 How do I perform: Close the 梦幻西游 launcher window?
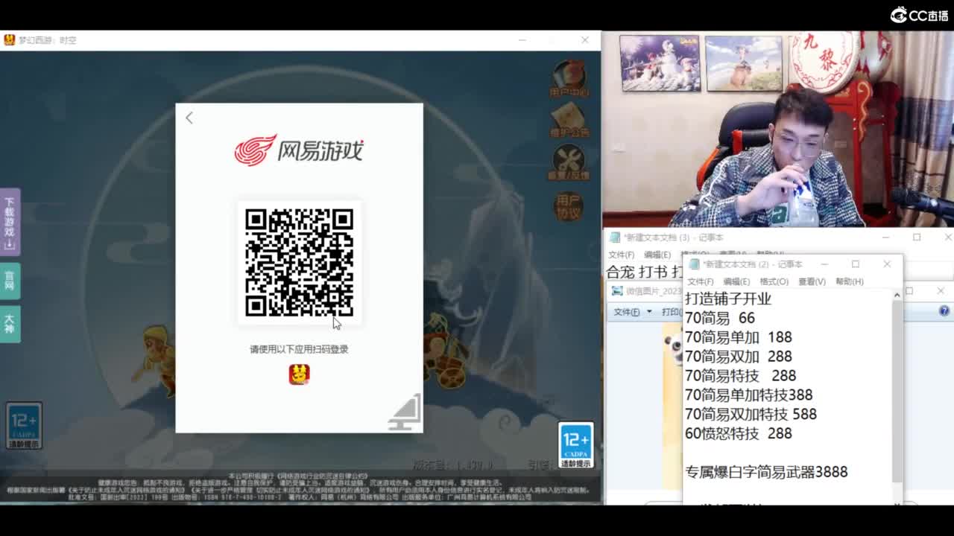click(x=586, y=40)
